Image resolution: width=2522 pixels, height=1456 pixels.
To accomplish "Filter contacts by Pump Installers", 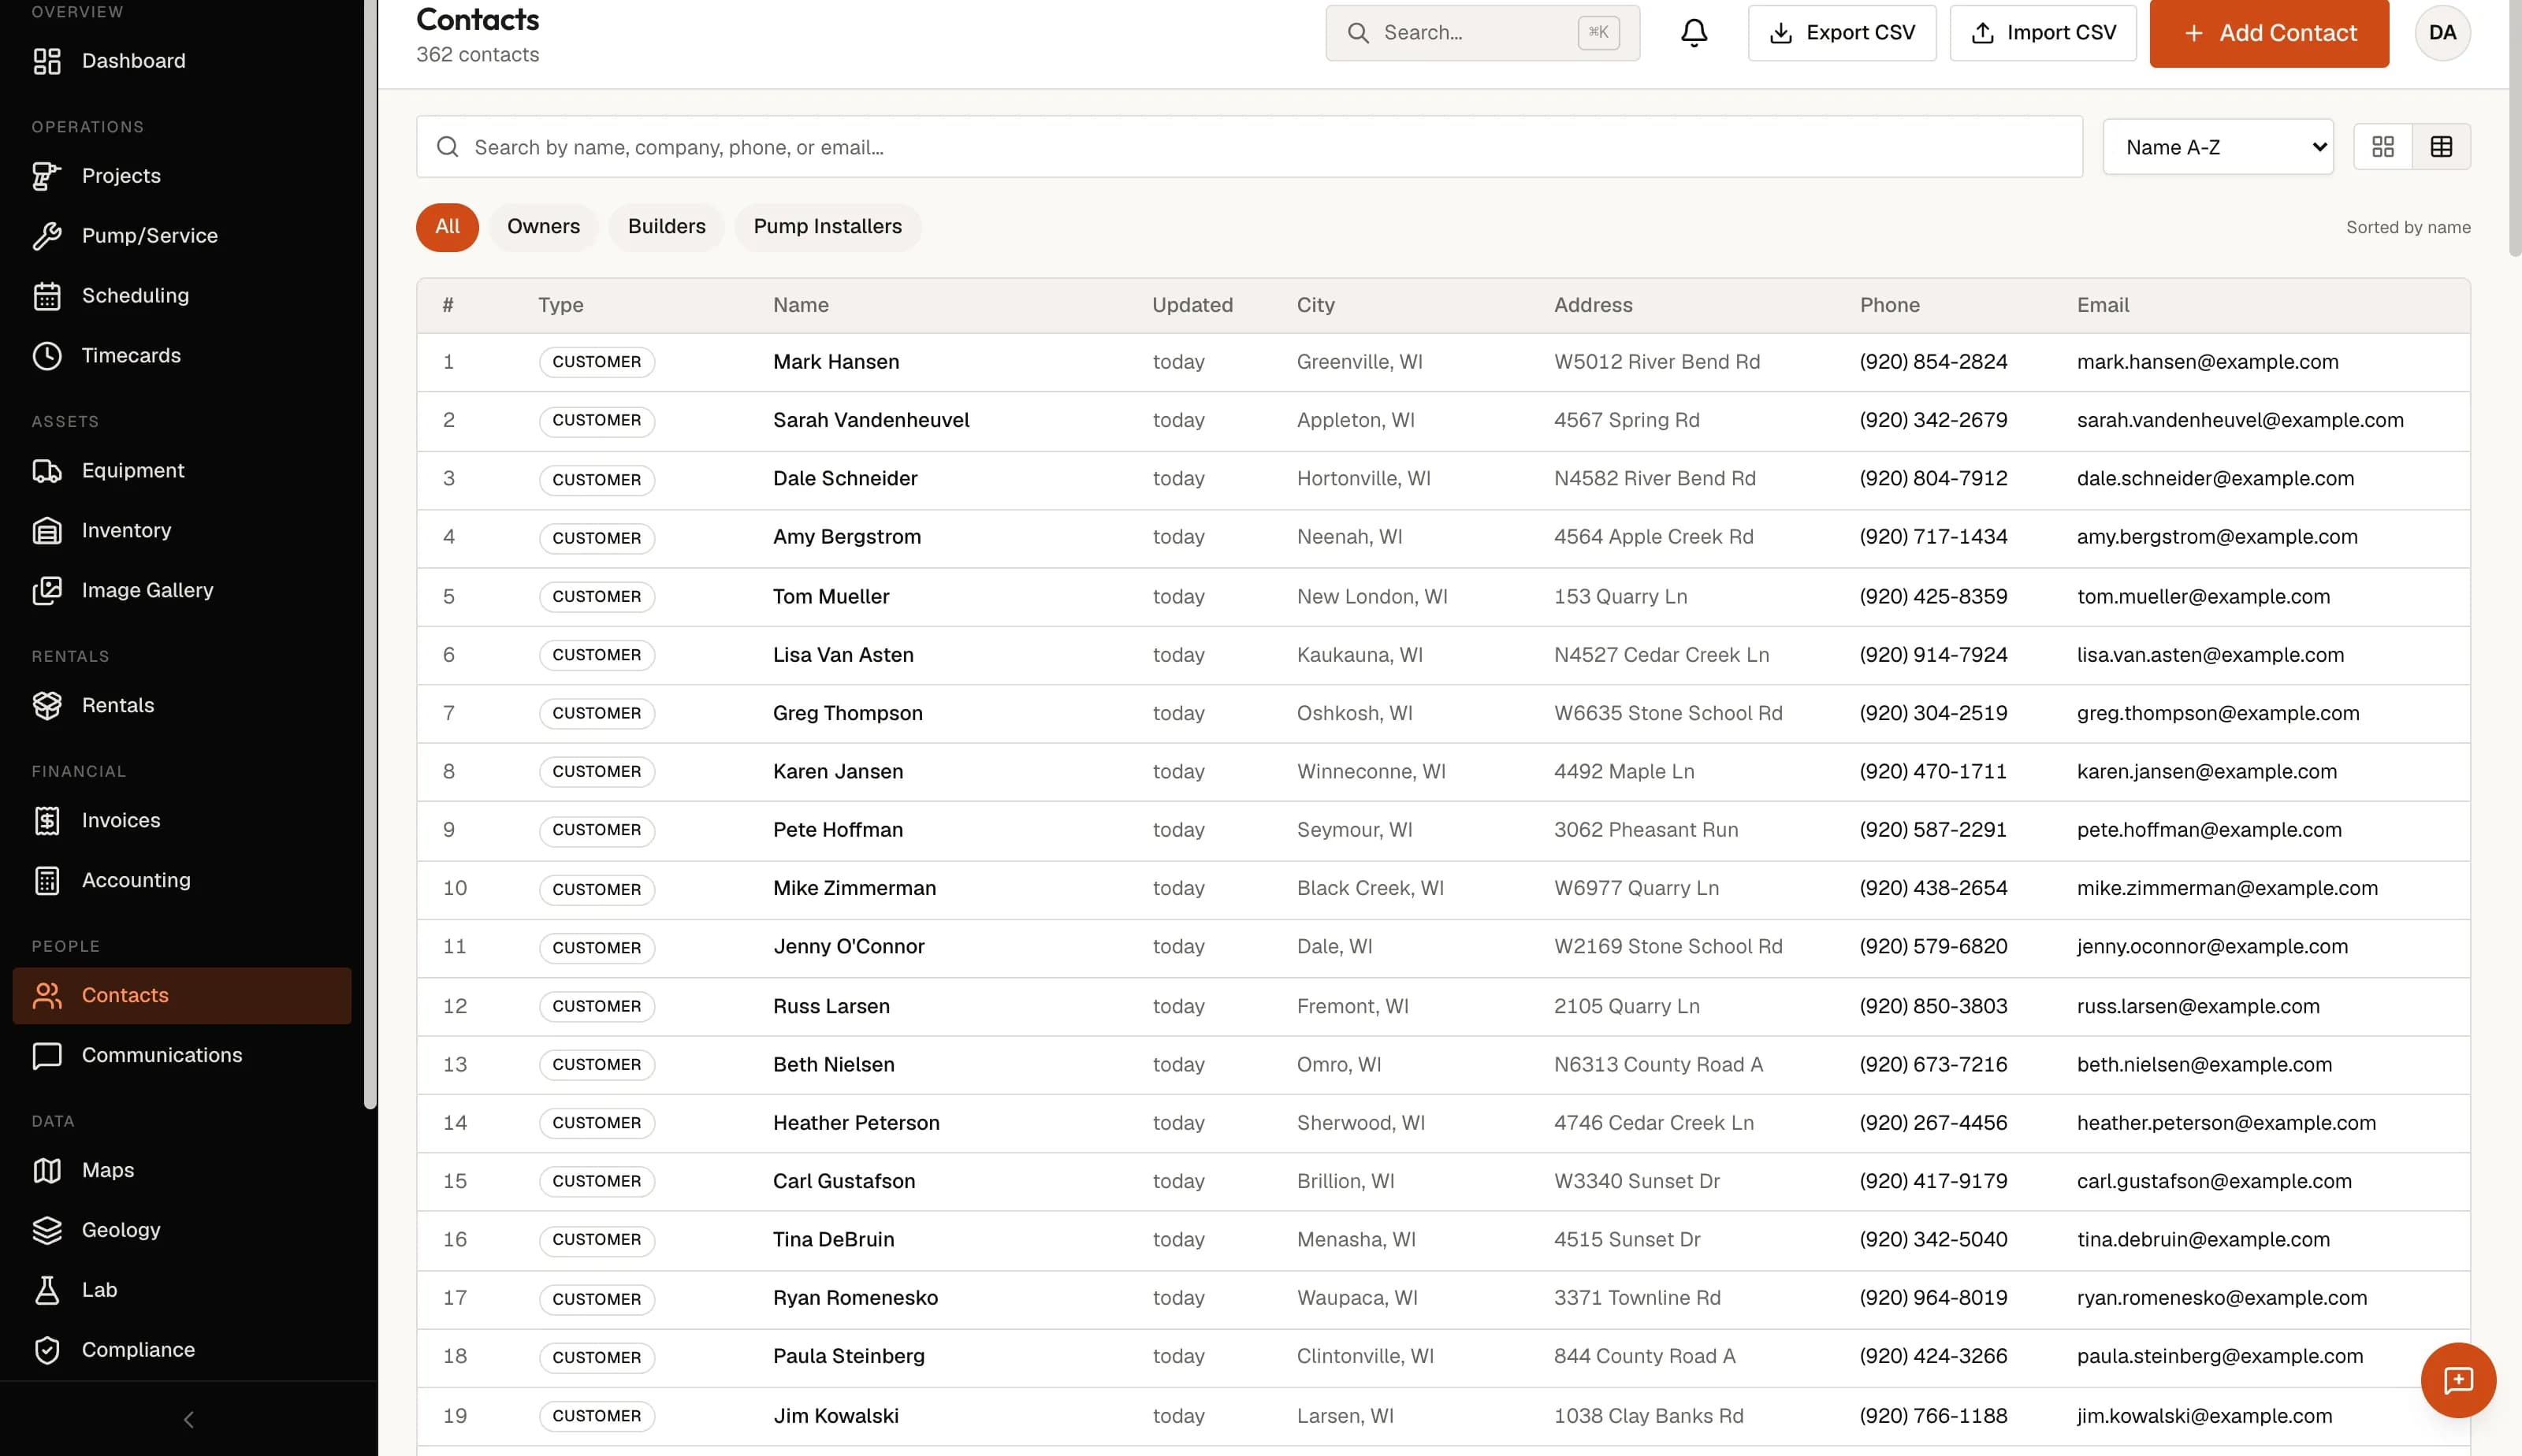I will coord(827,227).
